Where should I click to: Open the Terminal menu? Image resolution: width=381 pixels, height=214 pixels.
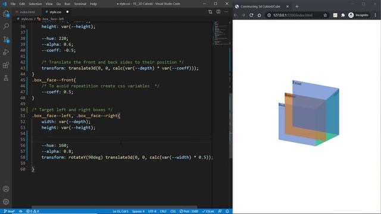click(x=80, y=4)
